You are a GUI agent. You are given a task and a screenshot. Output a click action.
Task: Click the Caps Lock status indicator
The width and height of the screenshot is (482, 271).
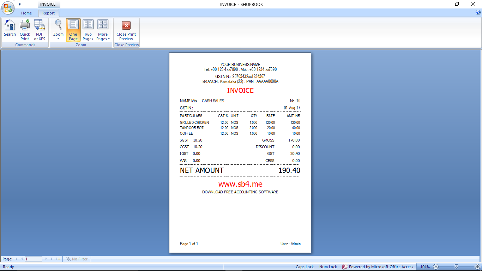pos(305,267)
